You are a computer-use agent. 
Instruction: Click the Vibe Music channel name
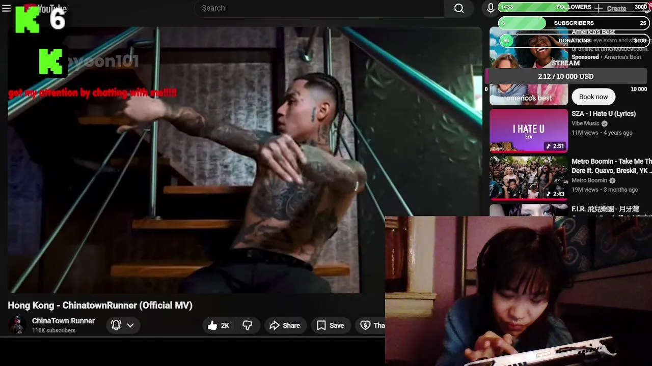[585, 124]
